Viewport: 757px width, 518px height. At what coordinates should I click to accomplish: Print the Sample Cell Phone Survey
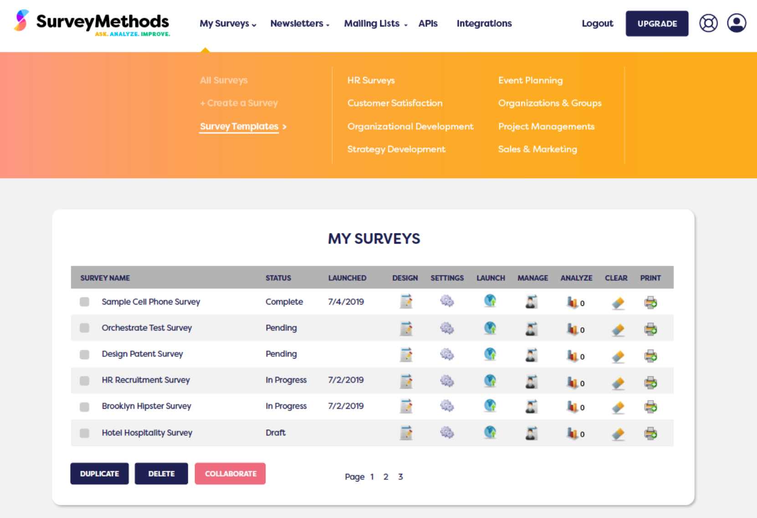[650, 303]
